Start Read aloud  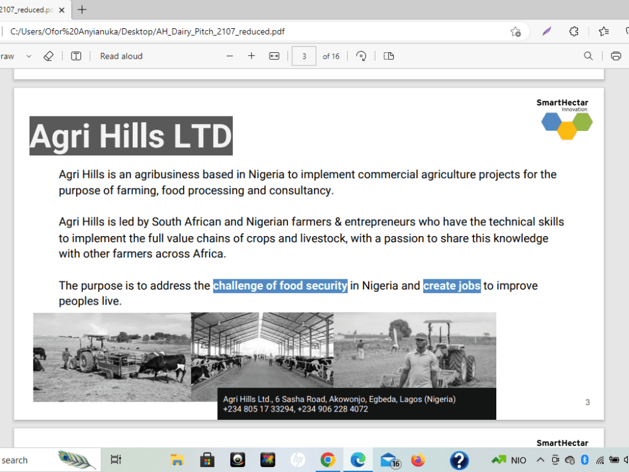(x=121, y=56)
